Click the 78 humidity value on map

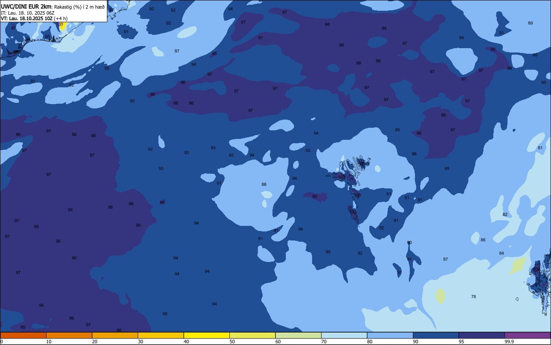pyautogui.click(x=474, y=297)
